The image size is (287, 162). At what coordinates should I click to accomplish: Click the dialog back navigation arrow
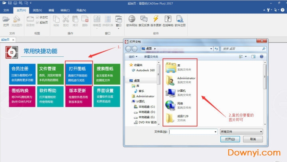click(128, 49)
